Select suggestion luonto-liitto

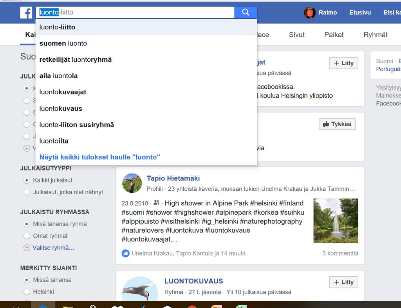146,27
